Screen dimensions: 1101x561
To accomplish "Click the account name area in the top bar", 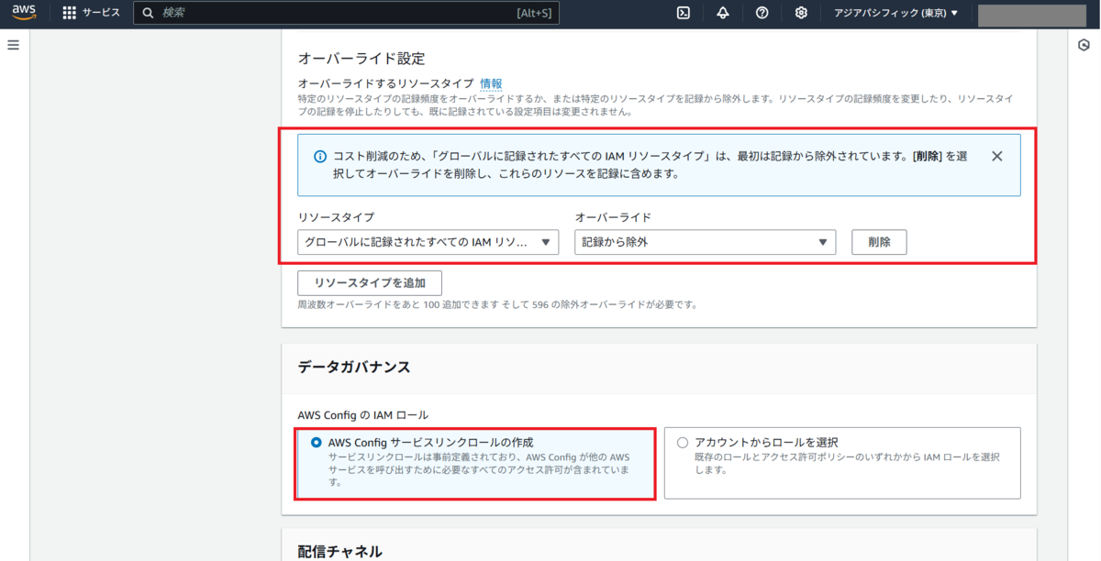I will pos(1032,14).
